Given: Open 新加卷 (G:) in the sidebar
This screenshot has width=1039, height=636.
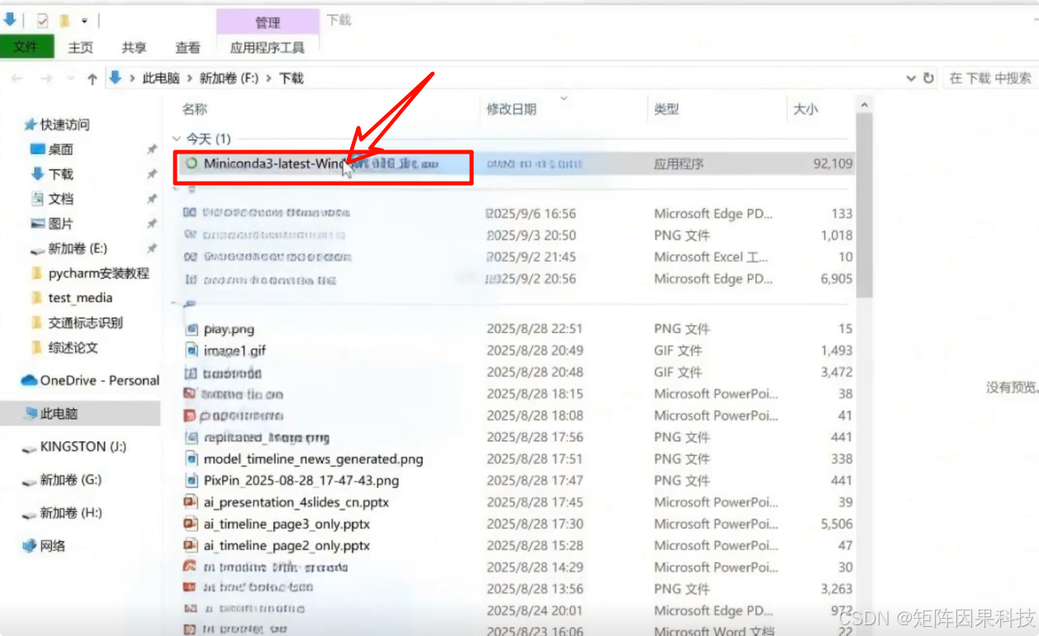Looking at the screenshot, I should [71, 480].
